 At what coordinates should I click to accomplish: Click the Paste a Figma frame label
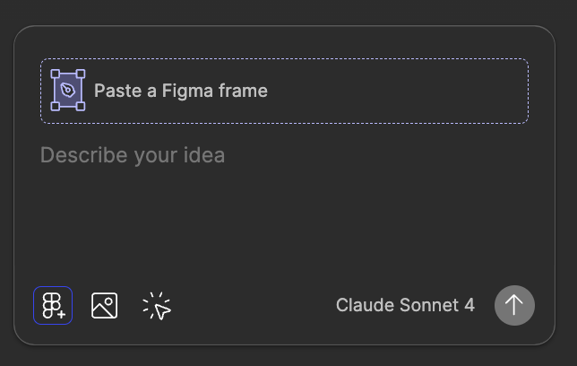(181, 91)
